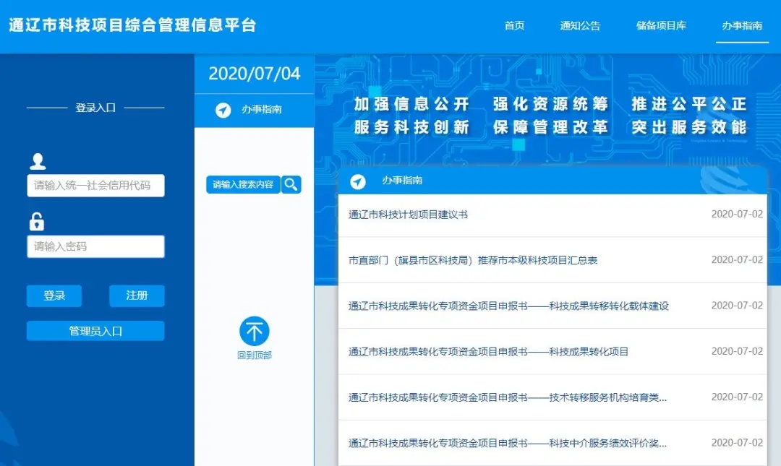Image resolution: width=781 pixels, height=466 pixels.
Task: Click the padlock icon above password field
Action: (x=36, y=222)
